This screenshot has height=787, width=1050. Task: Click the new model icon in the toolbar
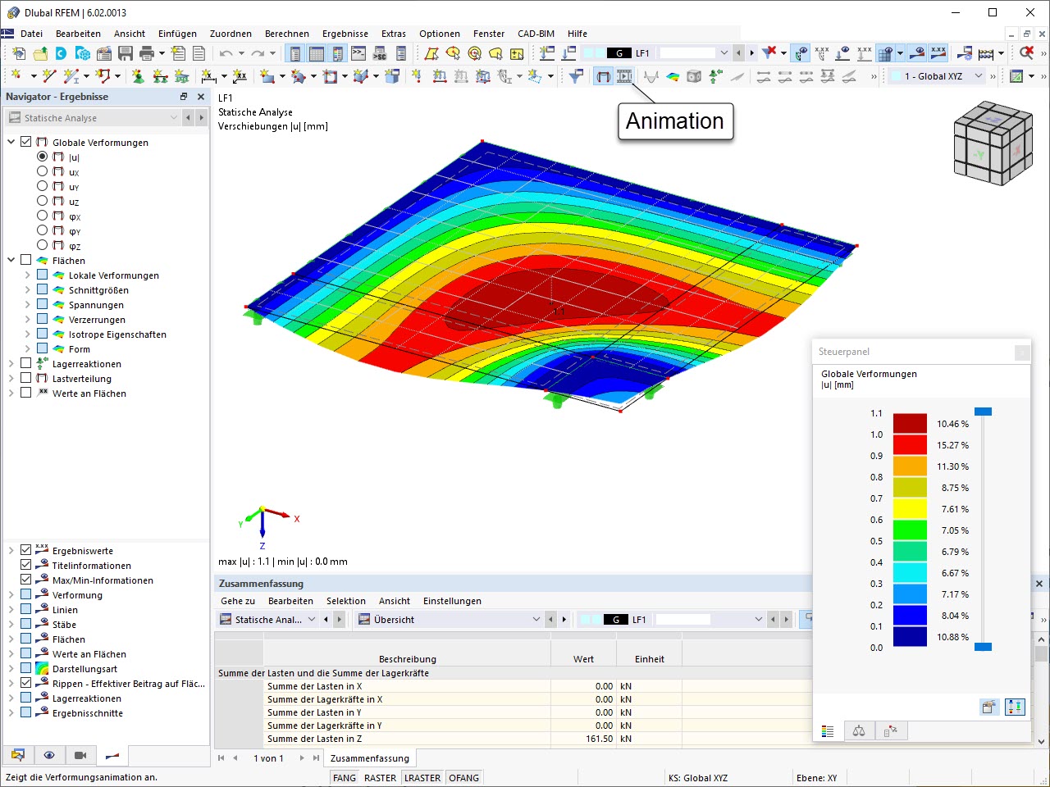tap(19, 53)
